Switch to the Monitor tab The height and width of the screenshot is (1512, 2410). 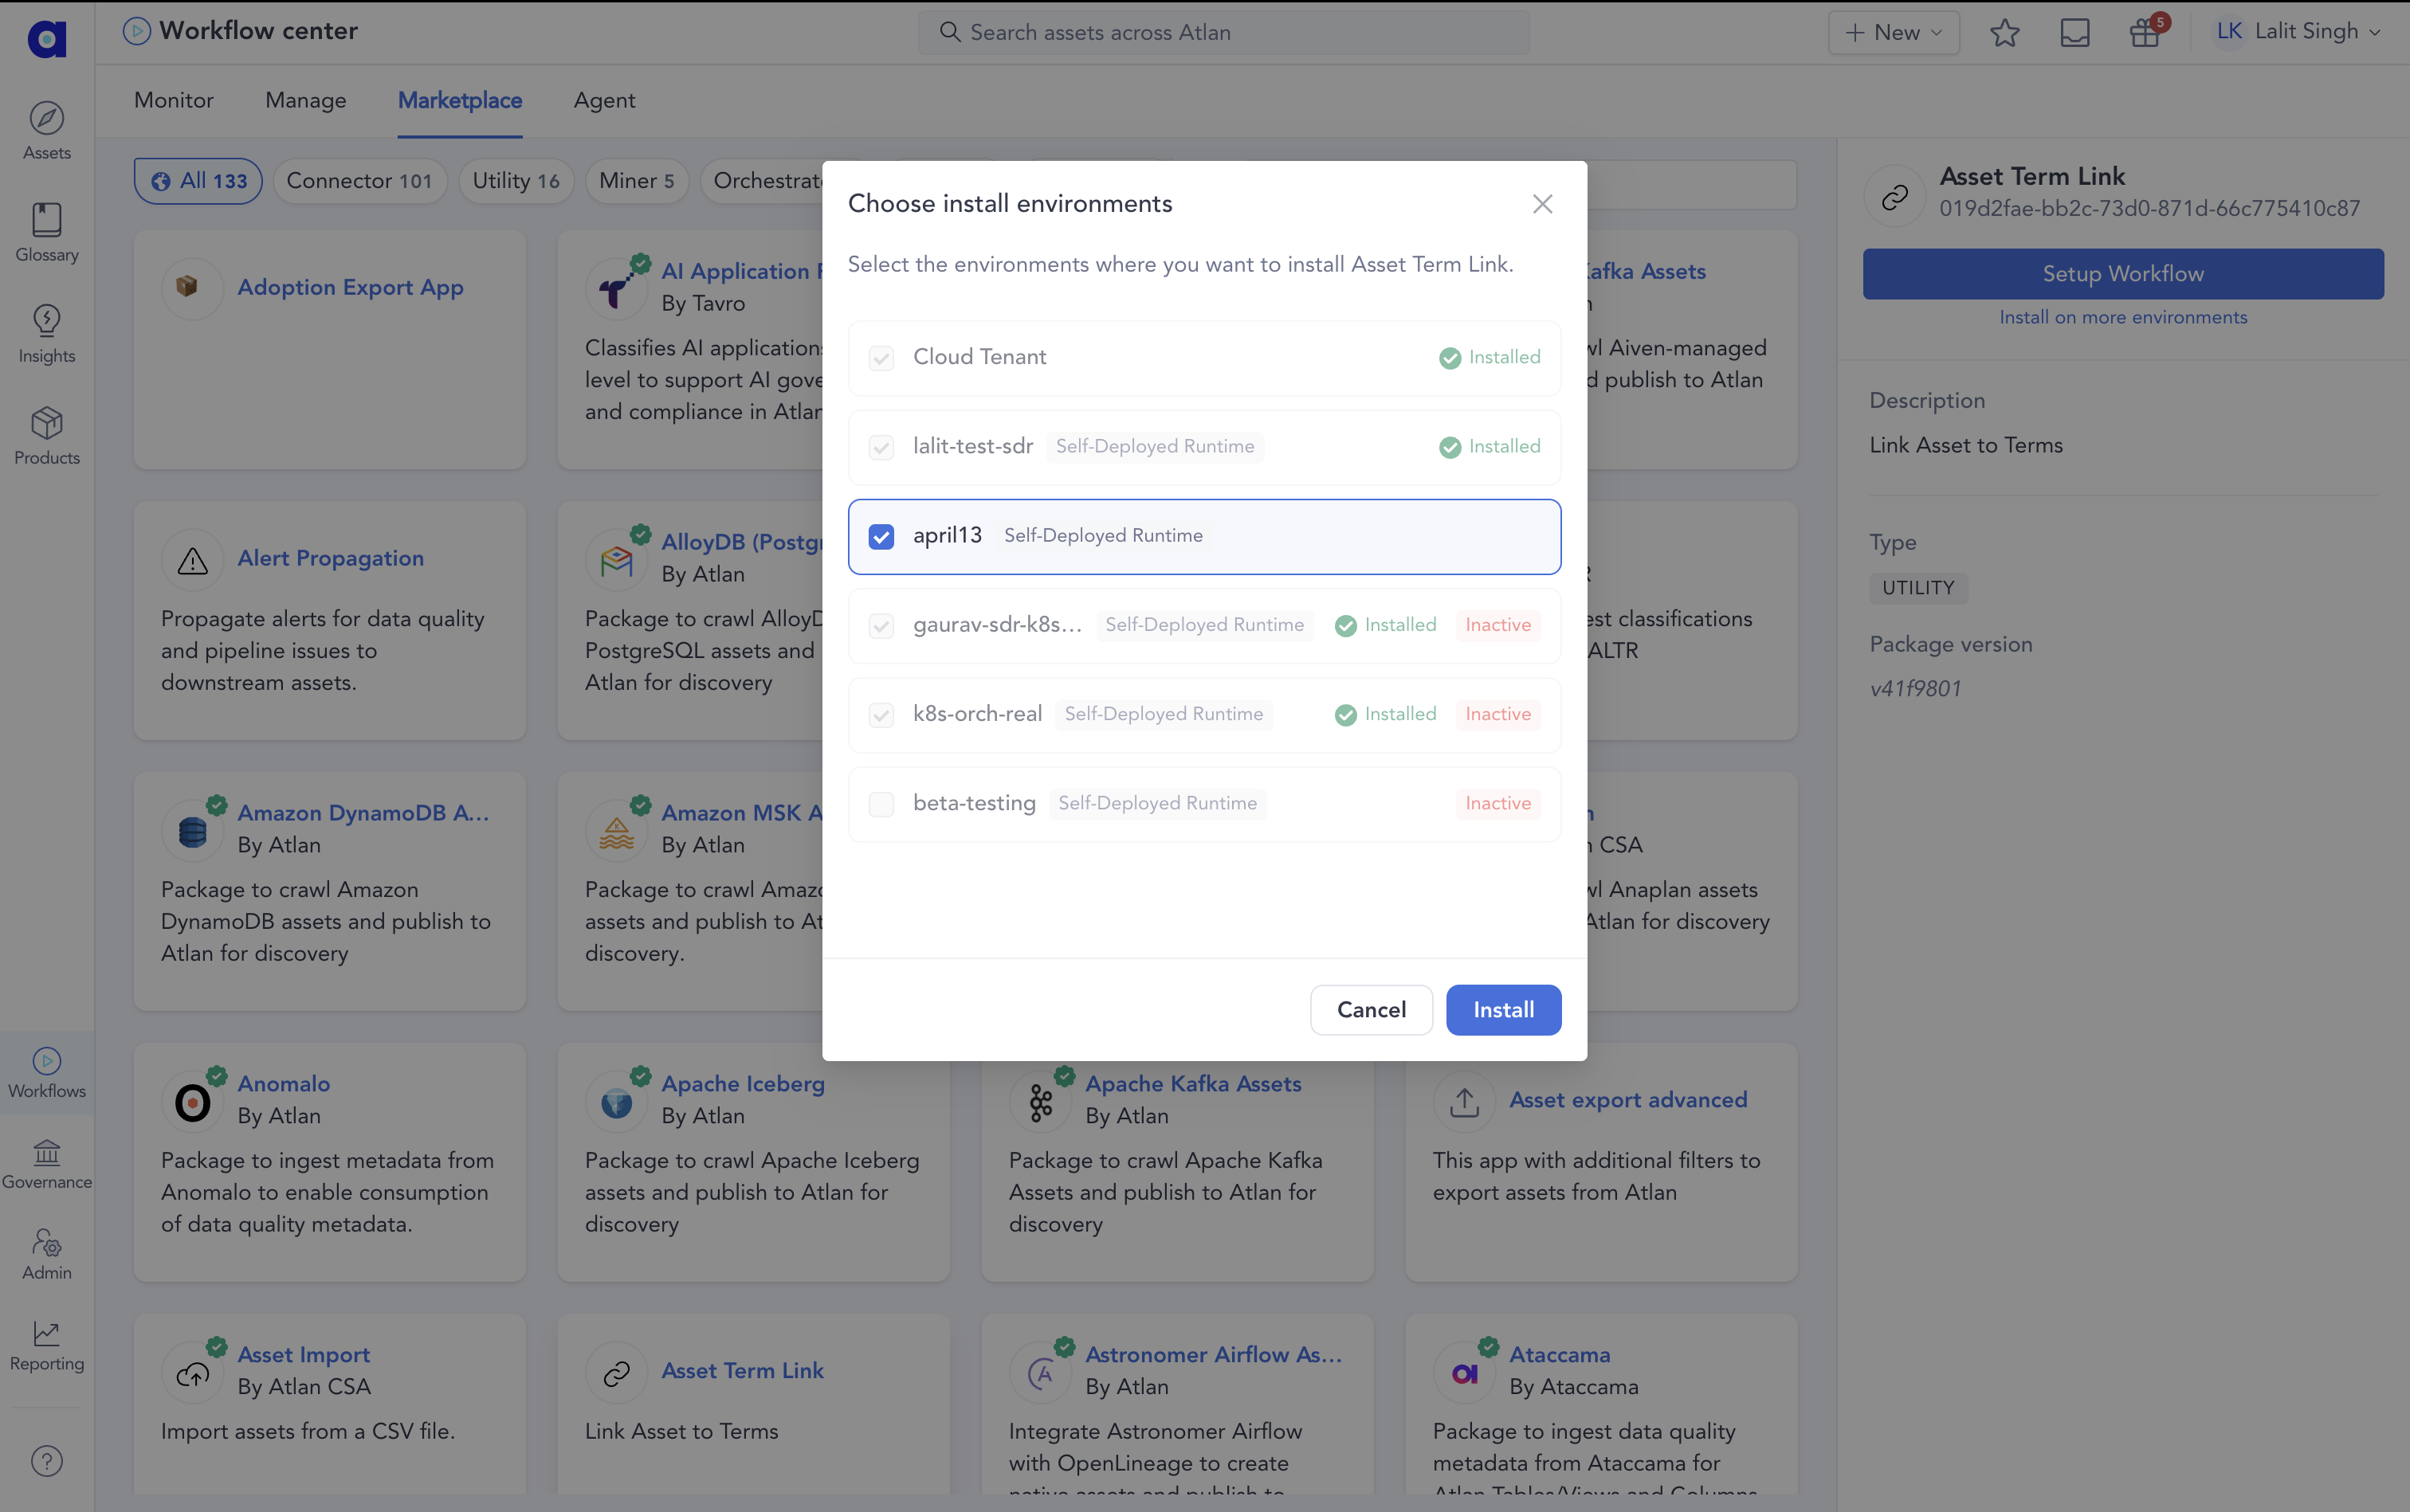click(x=173, y=100)
